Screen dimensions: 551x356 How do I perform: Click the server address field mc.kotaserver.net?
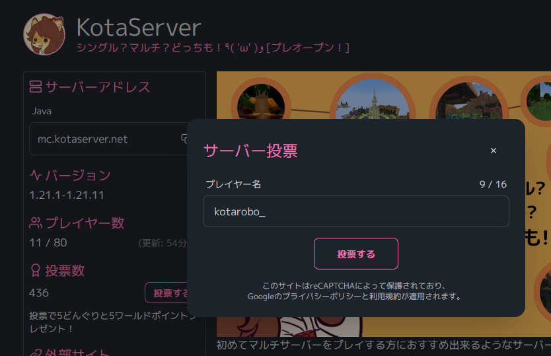pos(108,139)
